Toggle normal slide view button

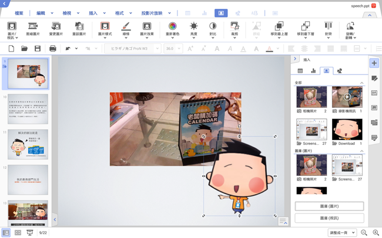pyautogui.click(x=6, y=233)
